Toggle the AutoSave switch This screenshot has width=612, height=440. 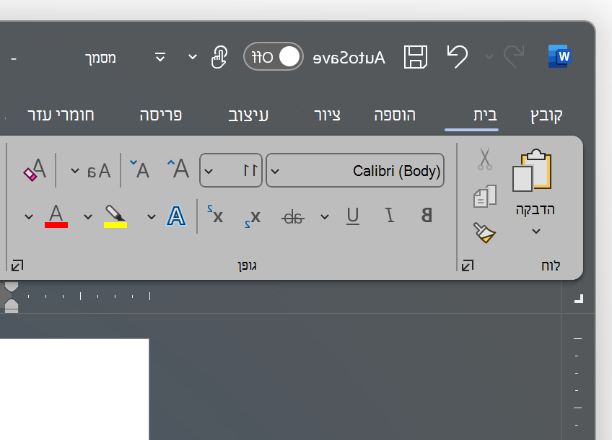click(274, 56)
